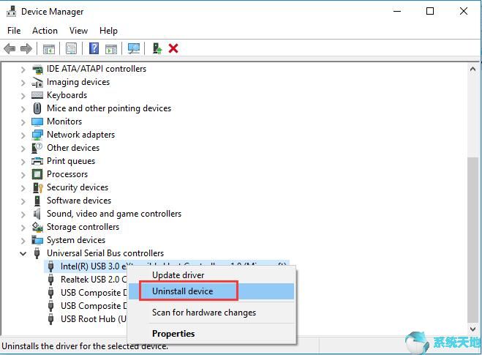Select the Other devices icon
The height and width of the screenshot is (355, 482).
click(37, 148)
